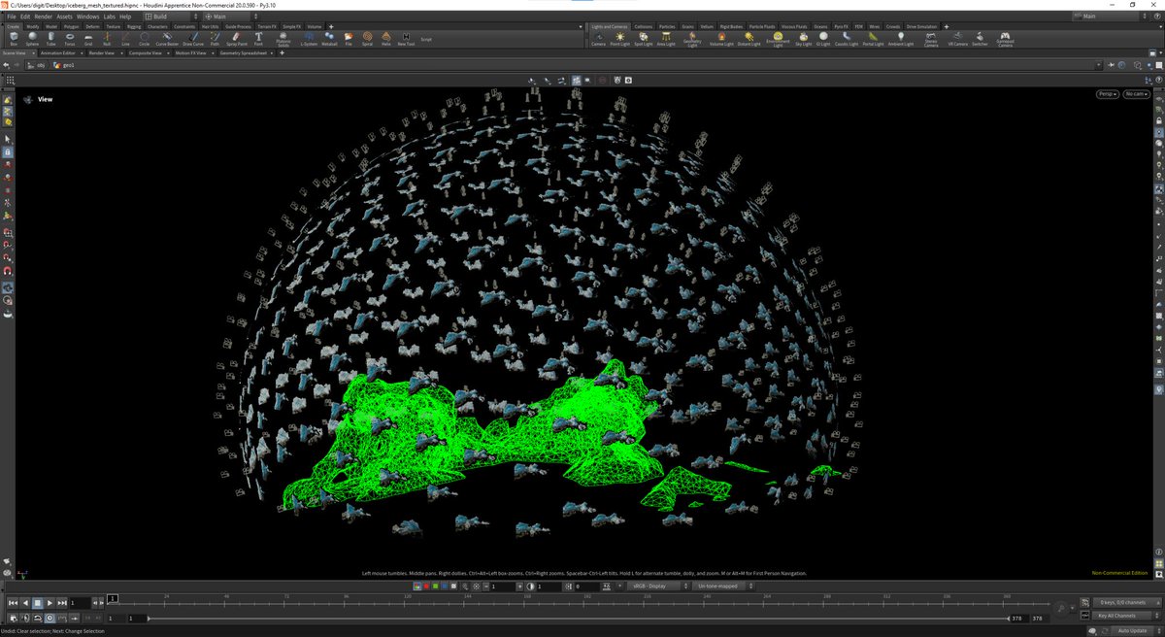Add a new shelf tab after Volume
The height and width of the screenshot is (637, 1165).
[x=332, y=26]
